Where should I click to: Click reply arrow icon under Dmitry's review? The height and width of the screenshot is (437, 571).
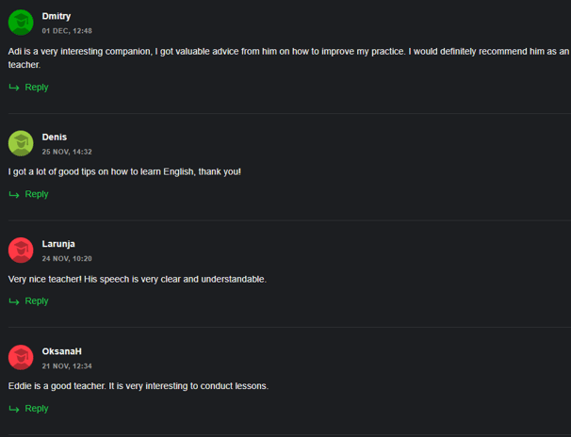coord(14,88)
